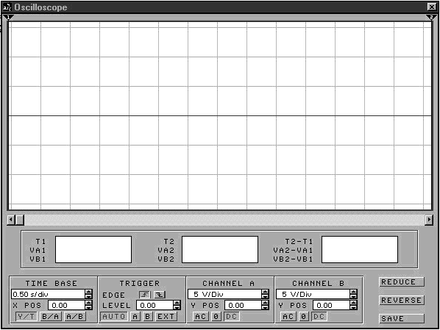
Task: Select 0 coupling for Channel A
Action: pyautogui.click(x=216, y=317)
